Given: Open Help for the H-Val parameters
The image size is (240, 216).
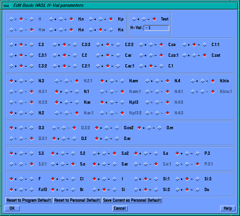Looking at the screenshot, I should coord(228,208).
